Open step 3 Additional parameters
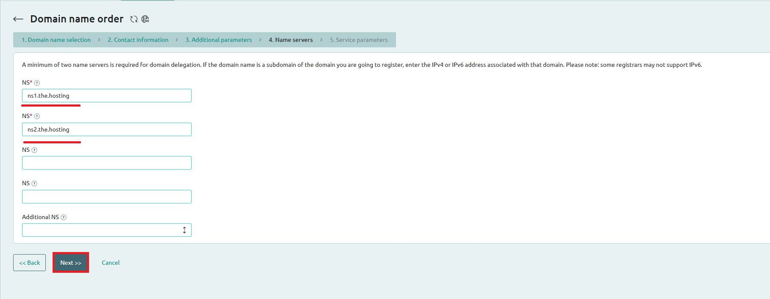770x299 pixels. click(218, 40)
